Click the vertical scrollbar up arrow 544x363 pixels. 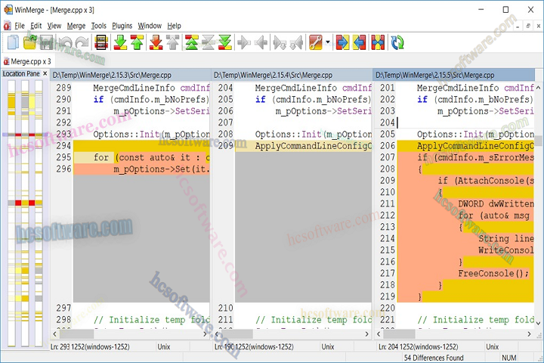coord(538,87)
